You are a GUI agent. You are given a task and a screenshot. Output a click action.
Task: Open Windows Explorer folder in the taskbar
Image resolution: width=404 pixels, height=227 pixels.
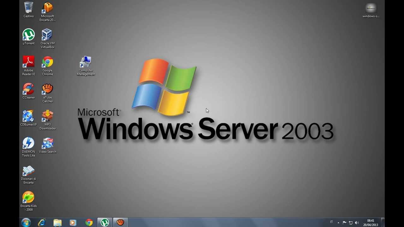(57, 223)
